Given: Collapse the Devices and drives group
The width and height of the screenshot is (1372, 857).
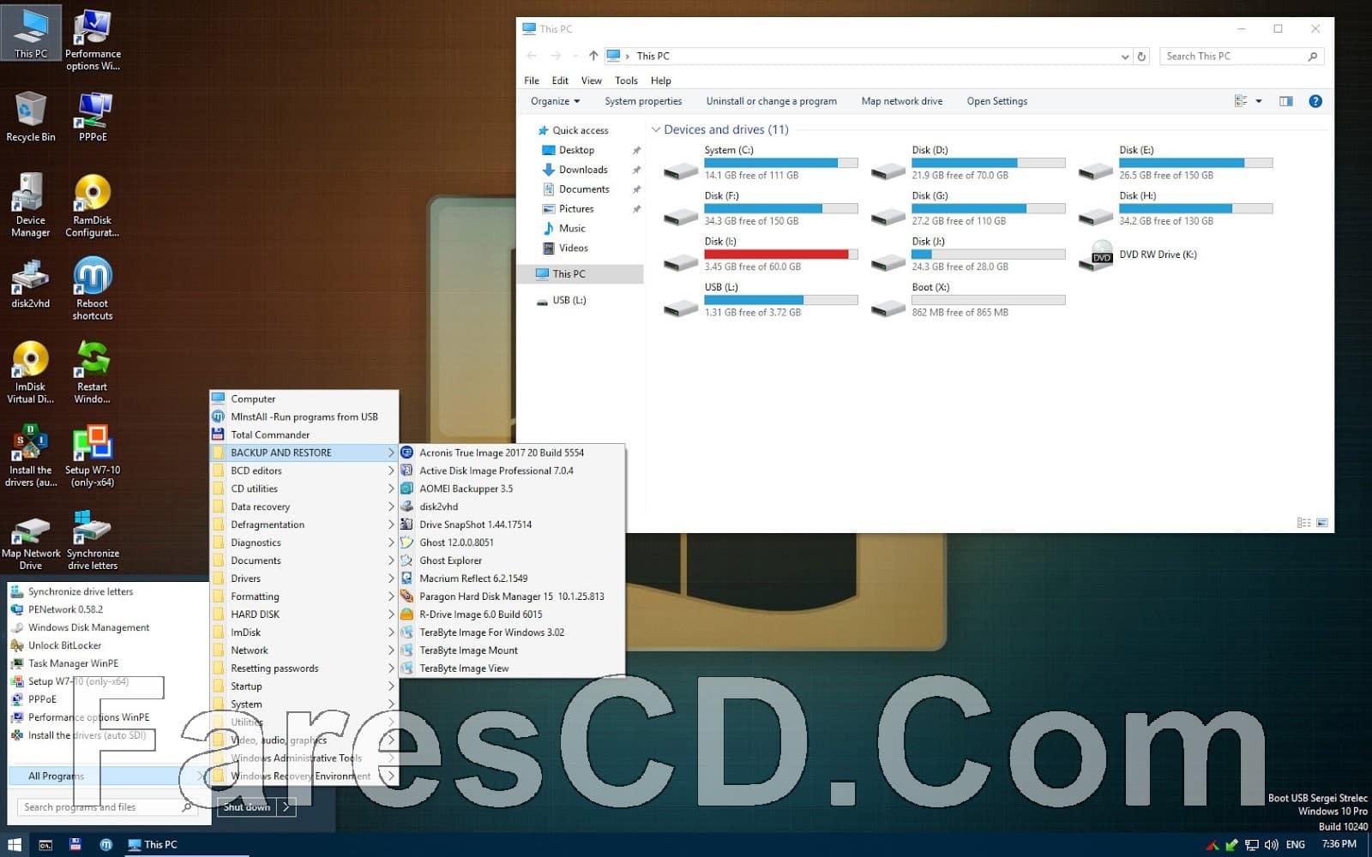Looking at the screenshot, I should [656, 130].
